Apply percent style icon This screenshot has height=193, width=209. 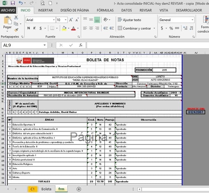point(171,28)
